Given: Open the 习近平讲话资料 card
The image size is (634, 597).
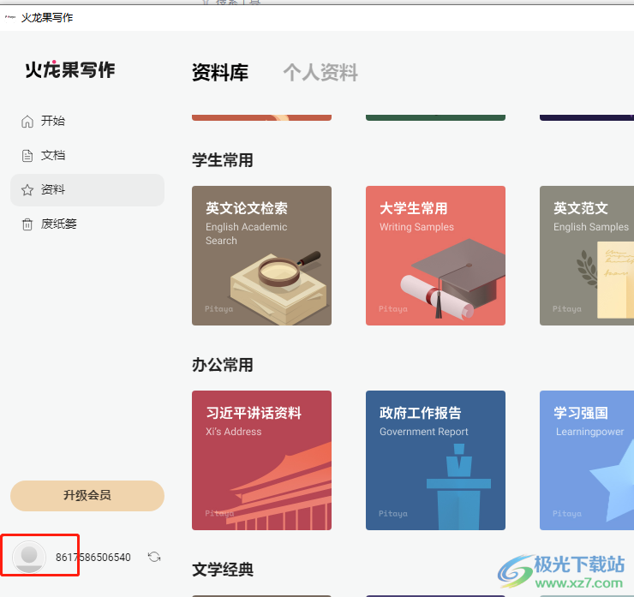Looking at the screenshot, I should (261, 460).
